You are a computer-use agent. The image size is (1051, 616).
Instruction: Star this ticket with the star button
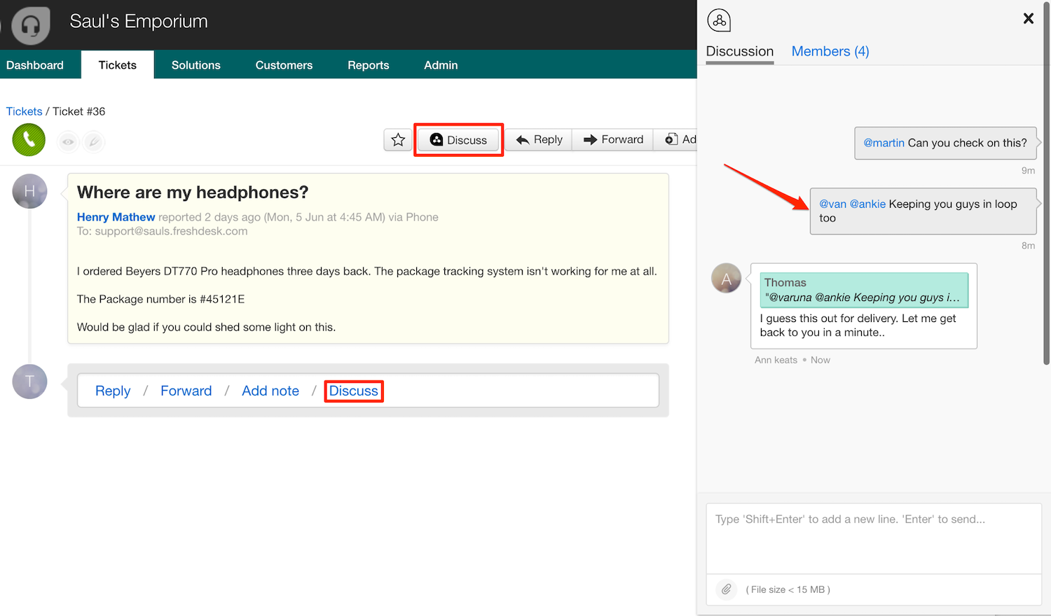398,140
